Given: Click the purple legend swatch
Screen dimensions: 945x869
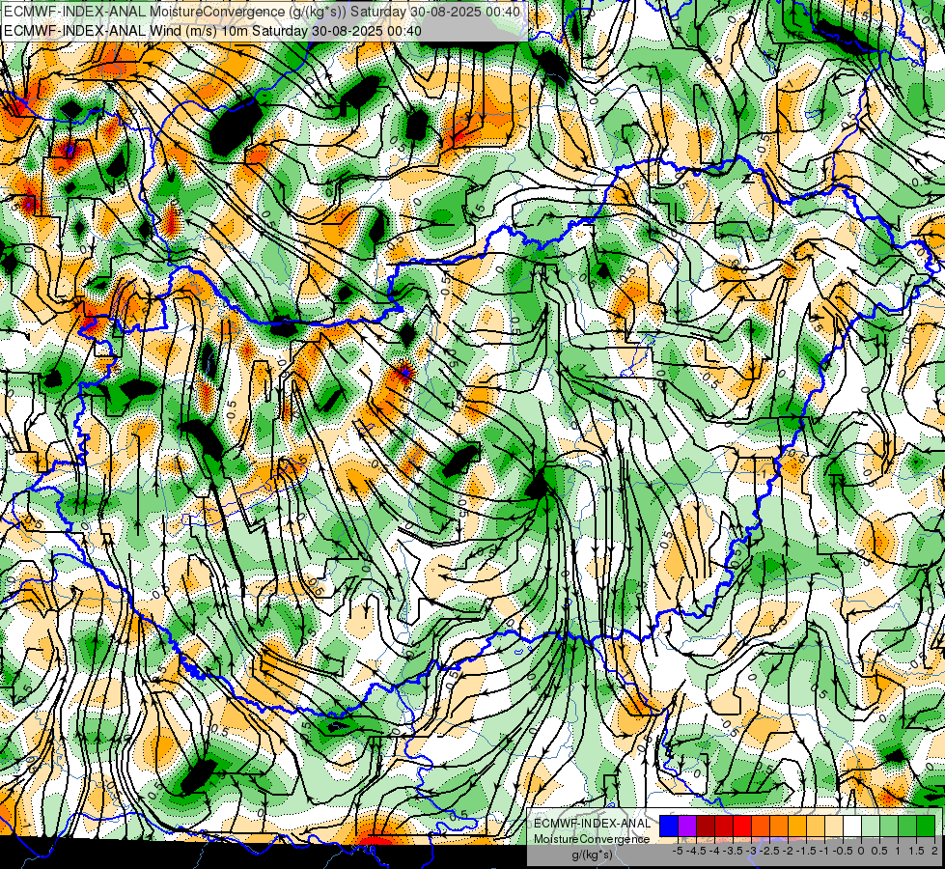Looking at the screenshot, I should [687, 827].
